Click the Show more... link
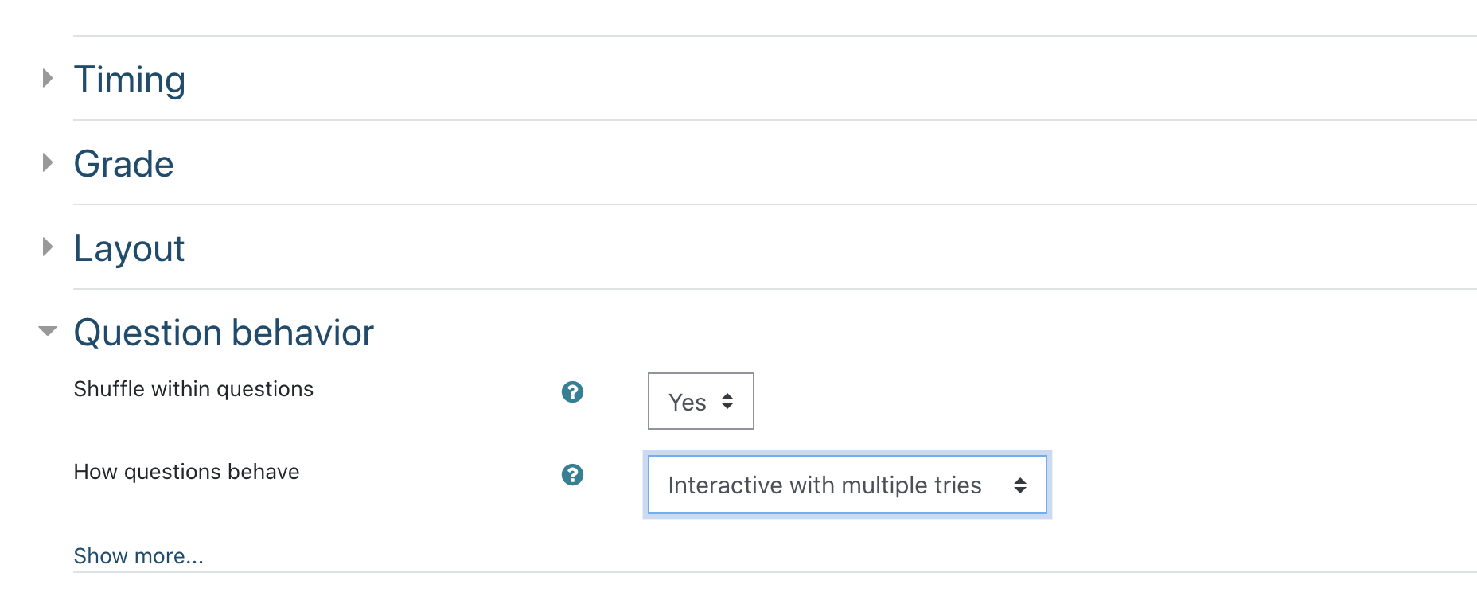Viewport: 1477px width, 592px height. pos(138,556)
